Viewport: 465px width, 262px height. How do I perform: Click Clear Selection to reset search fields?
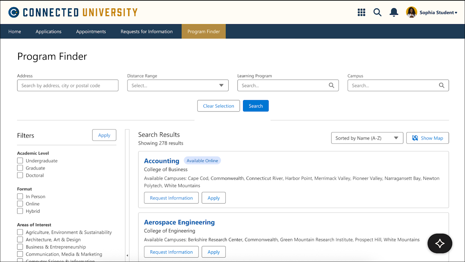tap(218, 106)
